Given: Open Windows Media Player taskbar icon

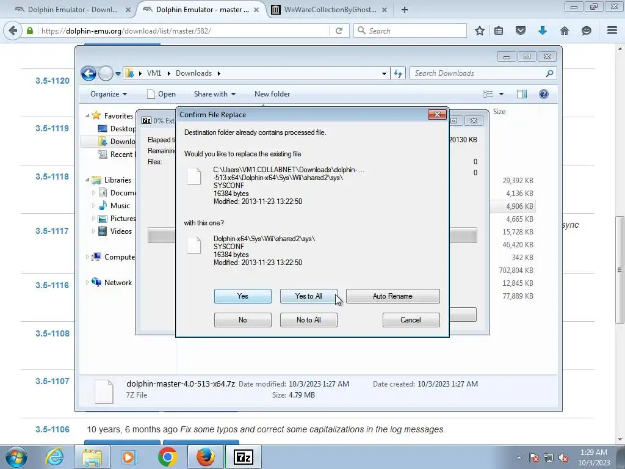Looking at the screenshot, I should tap(128, 457).
